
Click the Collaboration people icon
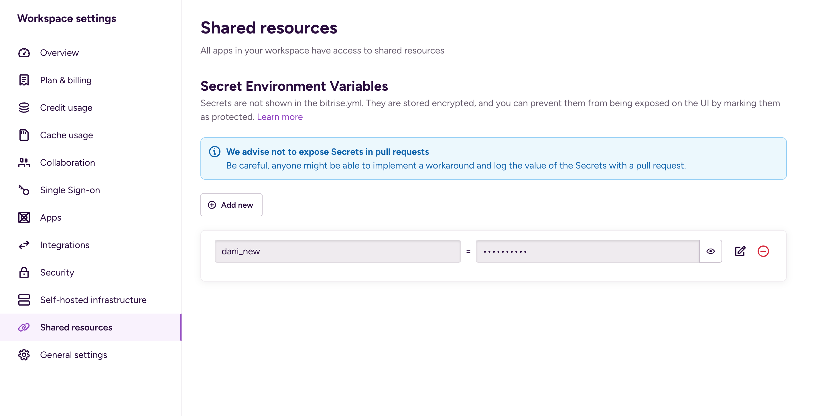click(24, 163)
